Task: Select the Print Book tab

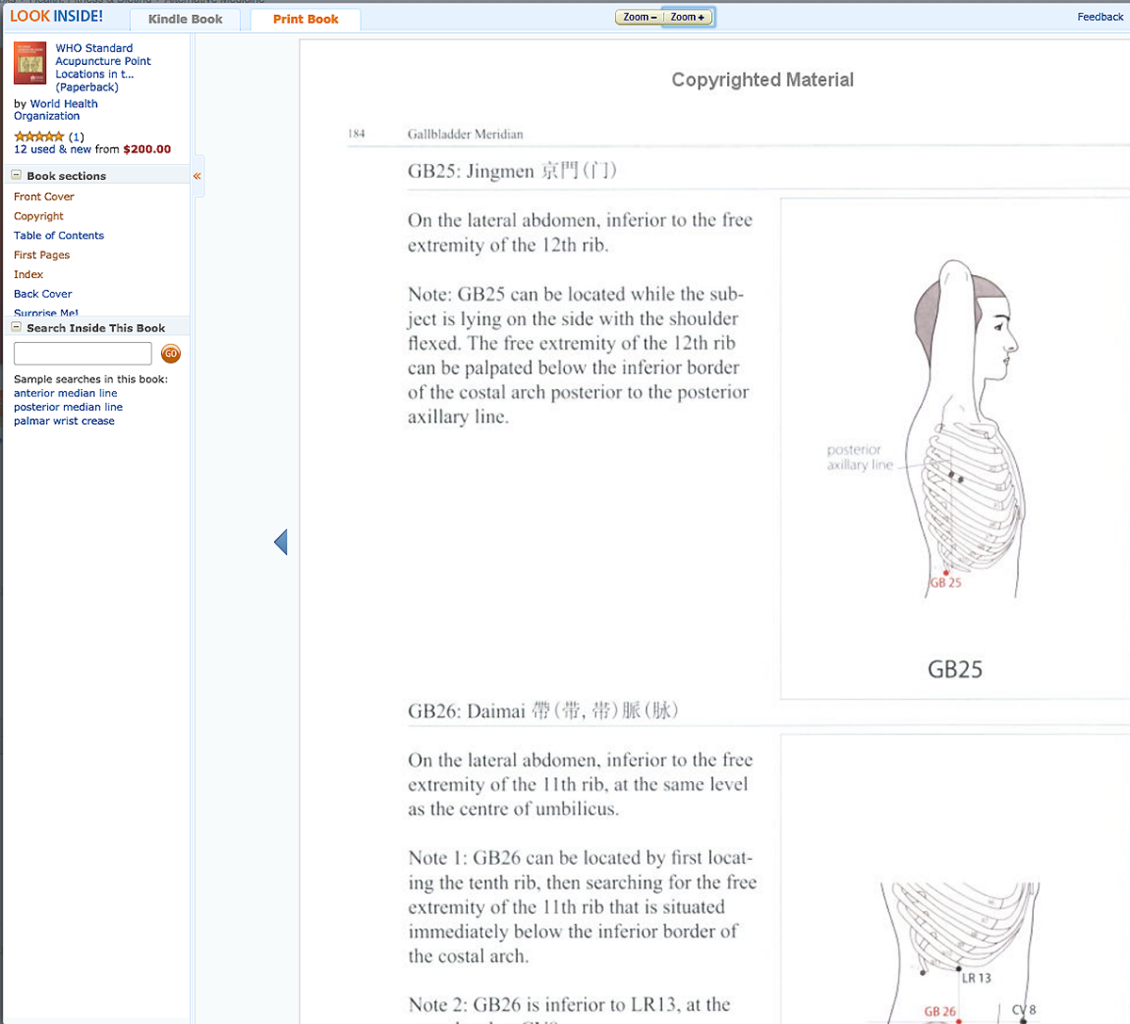Action: click(x=304, y=19)
